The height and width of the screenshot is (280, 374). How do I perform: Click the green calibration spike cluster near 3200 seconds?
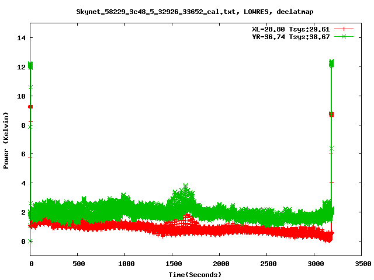[331, 64]
